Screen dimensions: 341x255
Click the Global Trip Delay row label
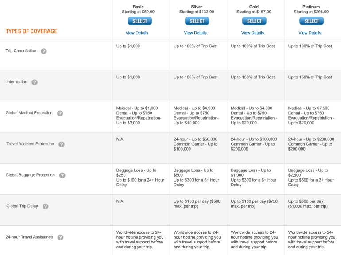[22, 206]
